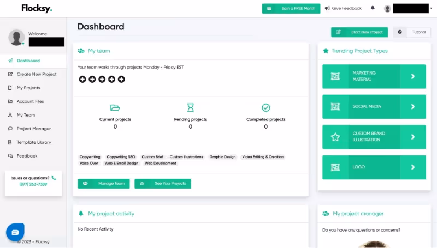This screenshot has width=437, height=248.
Task: Click the My Team person icon
Action: (x=10, y=115)
